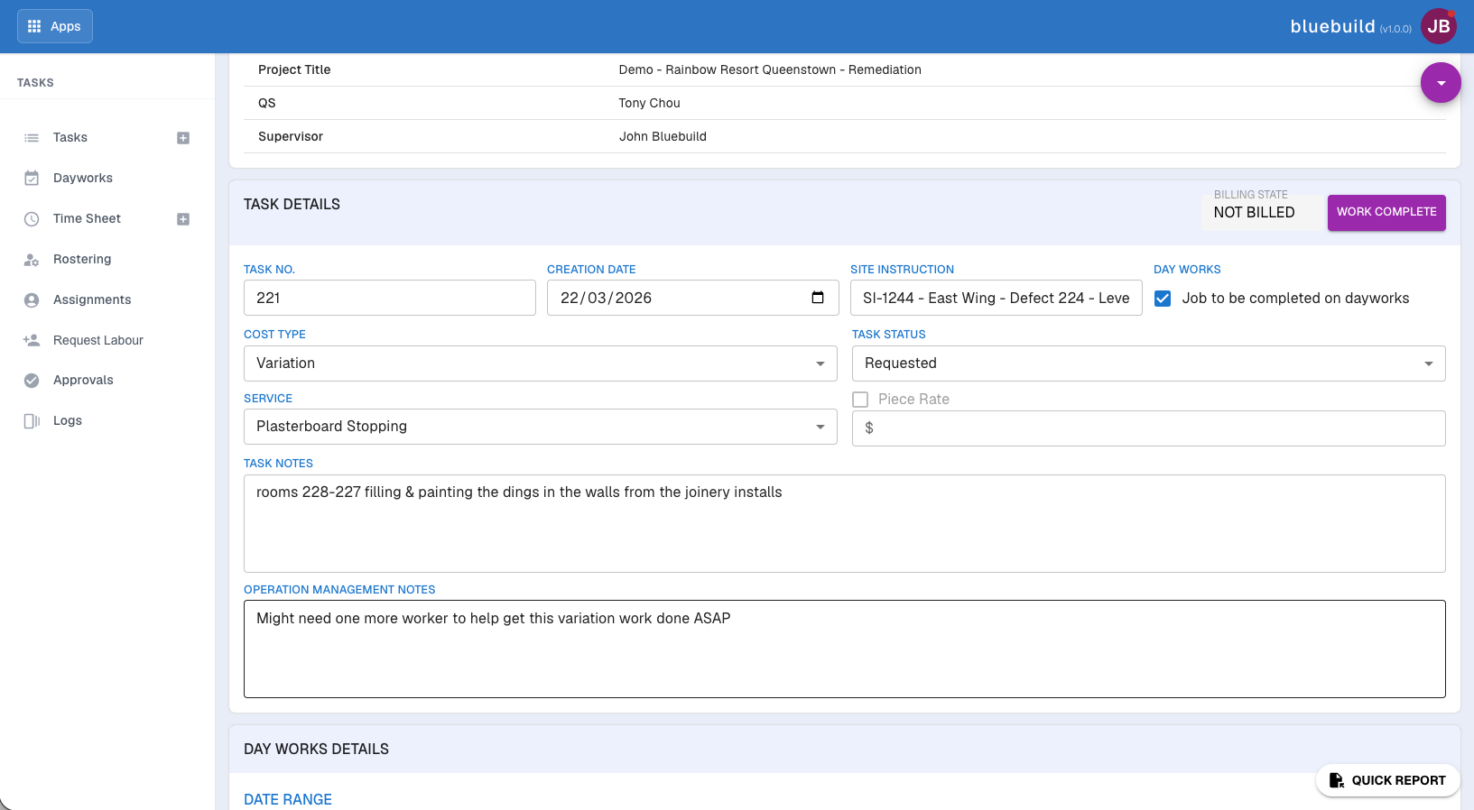
Task: Expand the purple floating dropdown button
Action: tap(1441, 83)
